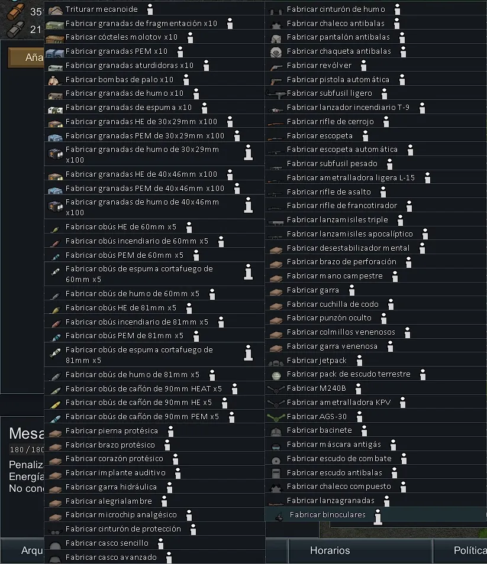This screenshot has height=564, width=487.
Task: Open info for Triturar mecanoide
Action: tap(150, 9)
